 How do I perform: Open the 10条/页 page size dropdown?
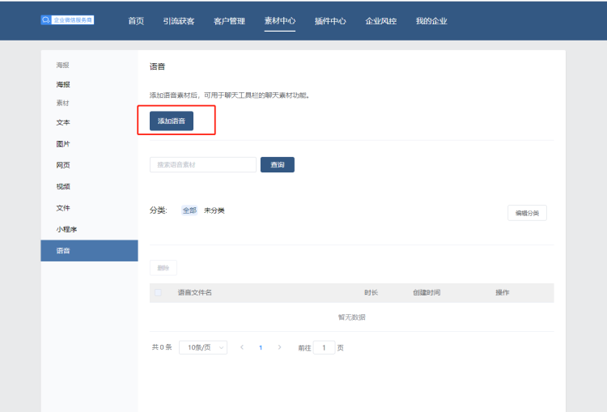(202, 347)
